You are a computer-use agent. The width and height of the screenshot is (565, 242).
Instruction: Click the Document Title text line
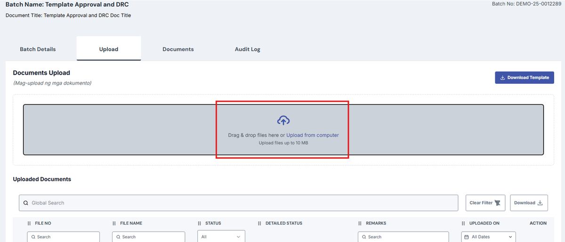[68, 16]
